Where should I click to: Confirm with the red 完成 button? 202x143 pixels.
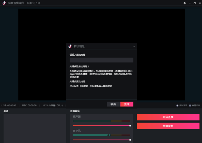(x=127, y=104)
